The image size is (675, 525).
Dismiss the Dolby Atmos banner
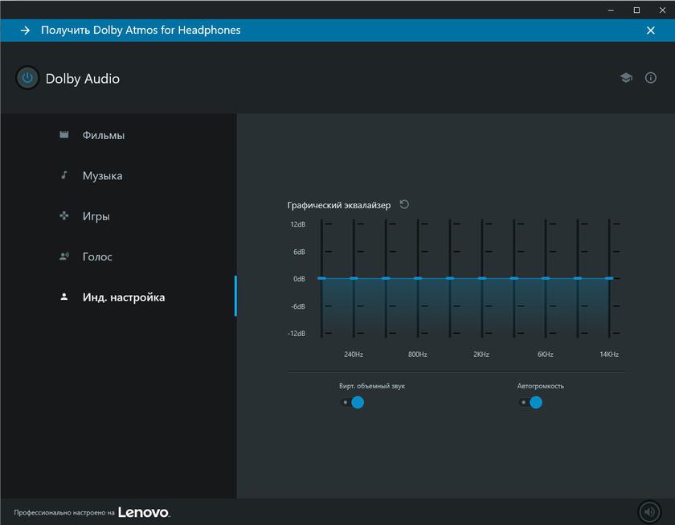coord(651,31)
